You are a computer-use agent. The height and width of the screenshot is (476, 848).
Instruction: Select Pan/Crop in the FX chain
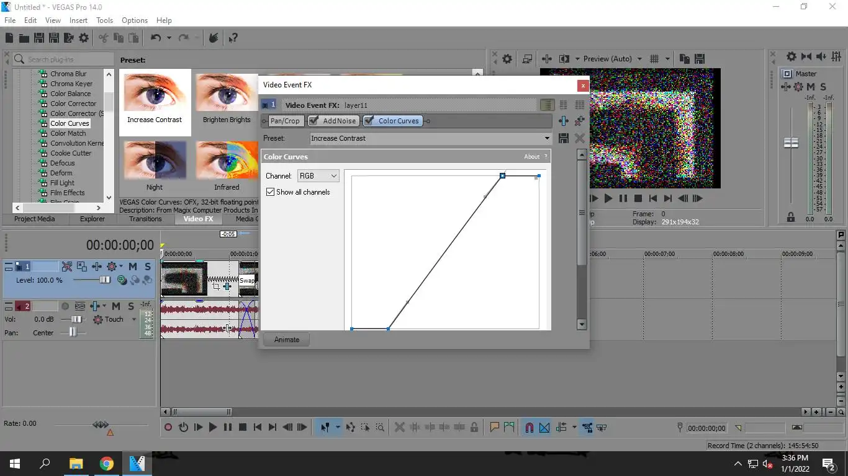point(285,121)
